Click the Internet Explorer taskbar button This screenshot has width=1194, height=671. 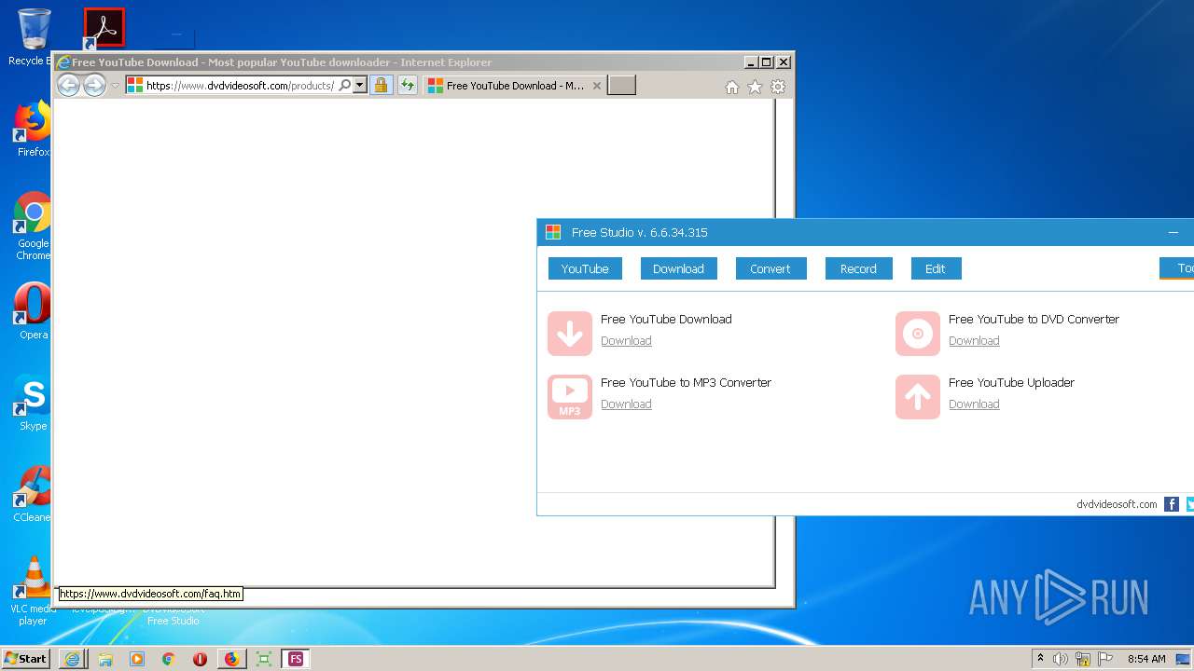click(72, 659)
